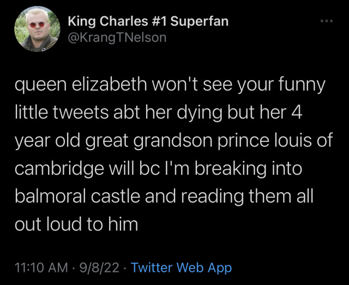This screenshot has width=349, height=285.
Task: Click "great grandson" in the tweet
Action: tap(155, 139)
